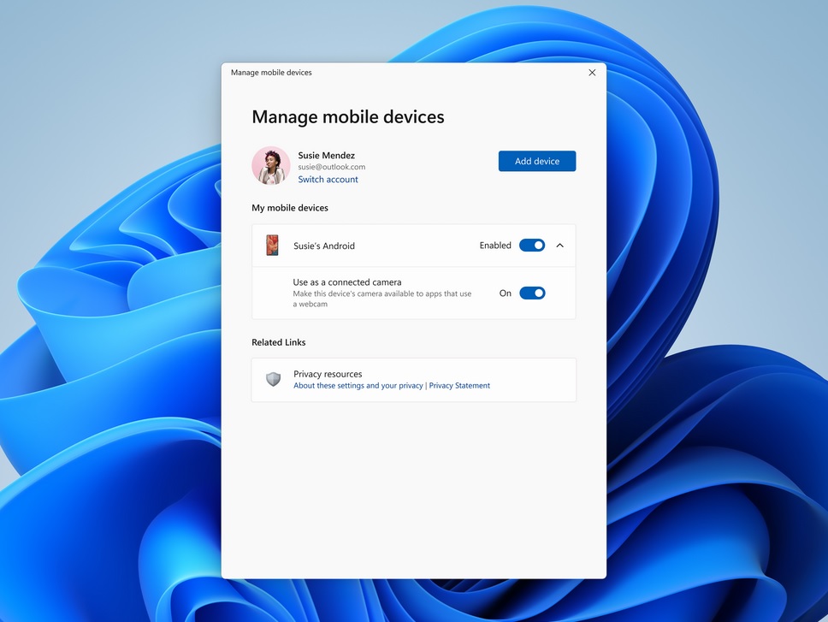Click the Related Links heading
828x622 pixels.
coord(279,342)
